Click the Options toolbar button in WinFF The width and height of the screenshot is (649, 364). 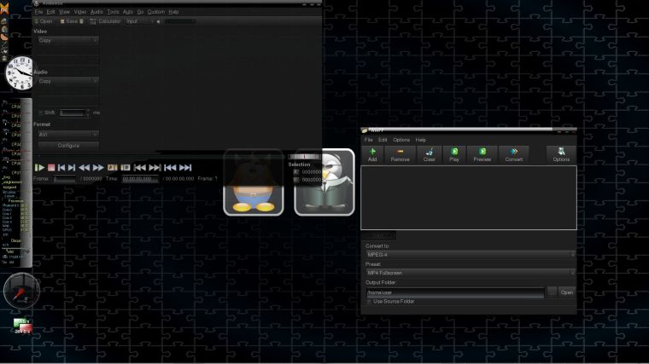tap(561, 154)
